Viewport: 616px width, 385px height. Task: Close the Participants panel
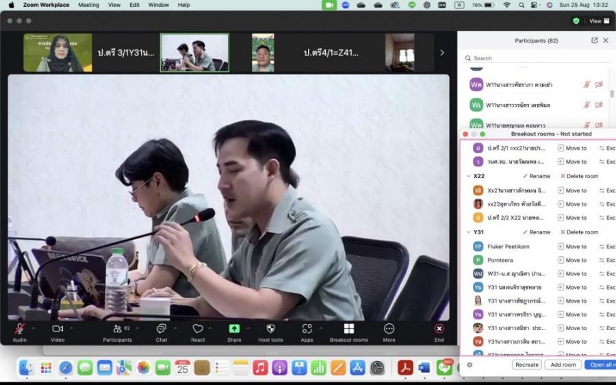(606, 40)
